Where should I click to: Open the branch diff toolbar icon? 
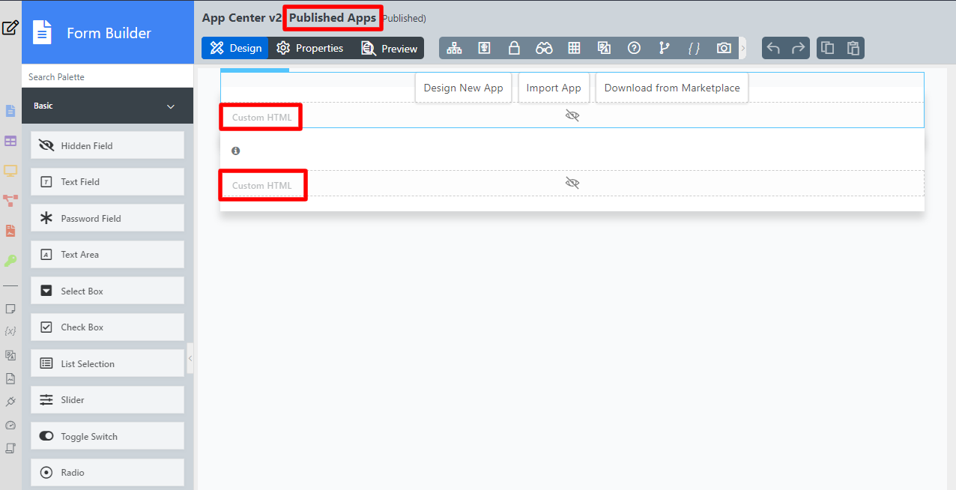tap(664, 48)
